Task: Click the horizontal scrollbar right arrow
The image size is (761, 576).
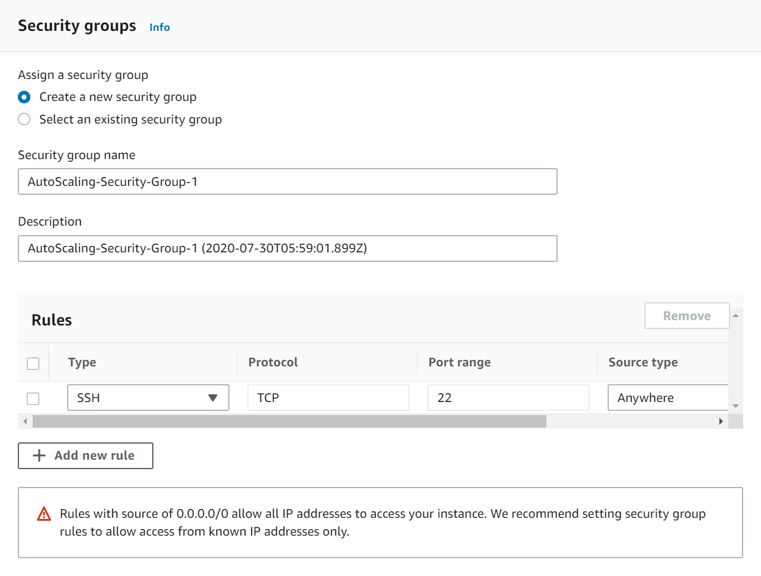Action: pos(721,422)
